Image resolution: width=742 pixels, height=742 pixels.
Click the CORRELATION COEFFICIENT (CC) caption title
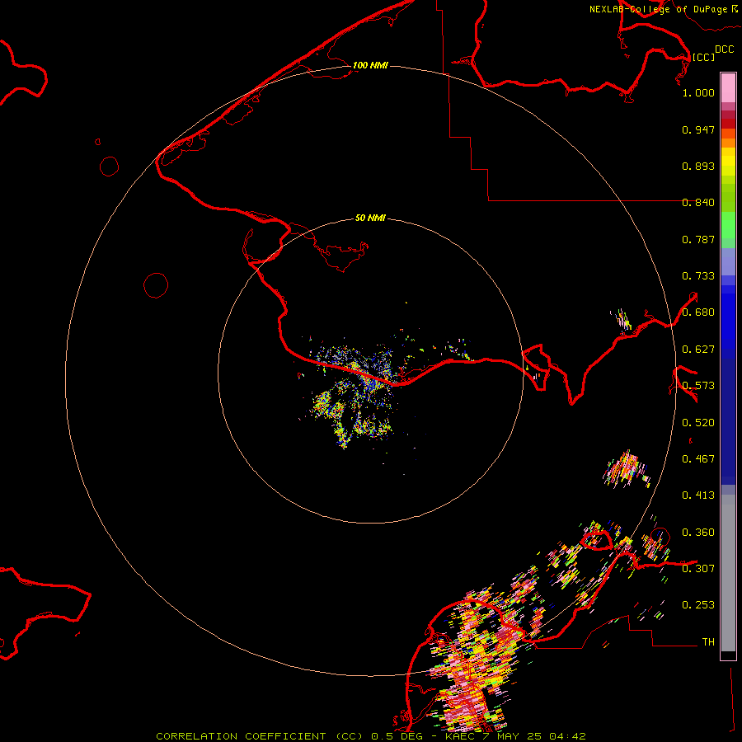coord(260,736)
